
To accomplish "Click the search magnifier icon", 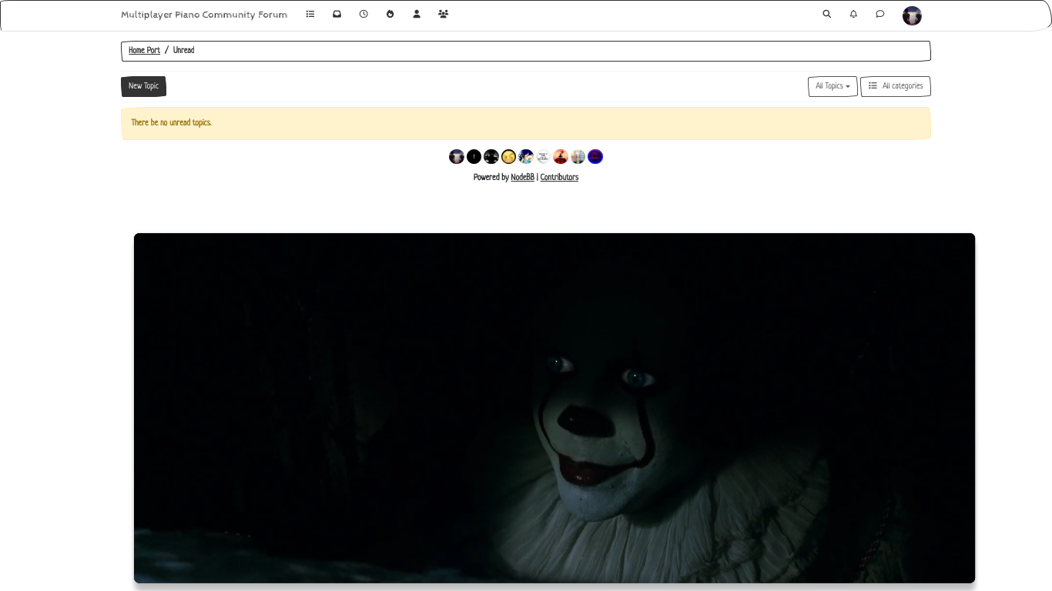I will (x=827, y=14).
